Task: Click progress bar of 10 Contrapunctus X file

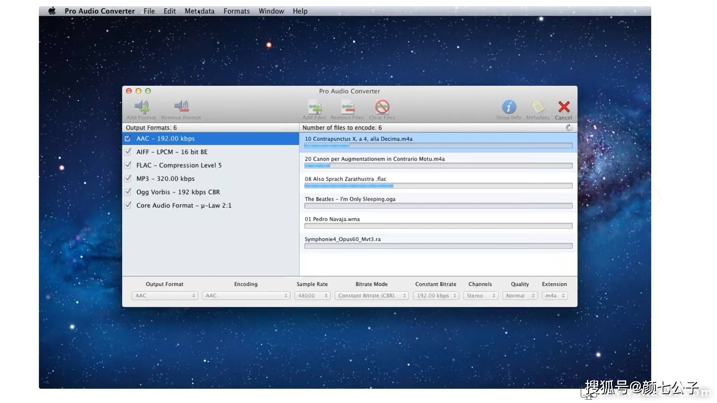Action: [x=438, y=146]
